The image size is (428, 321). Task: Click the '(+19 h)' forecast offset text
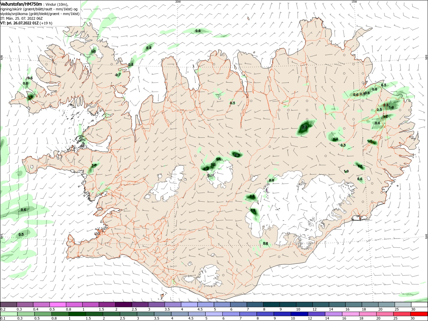click(x=46, y=23)
